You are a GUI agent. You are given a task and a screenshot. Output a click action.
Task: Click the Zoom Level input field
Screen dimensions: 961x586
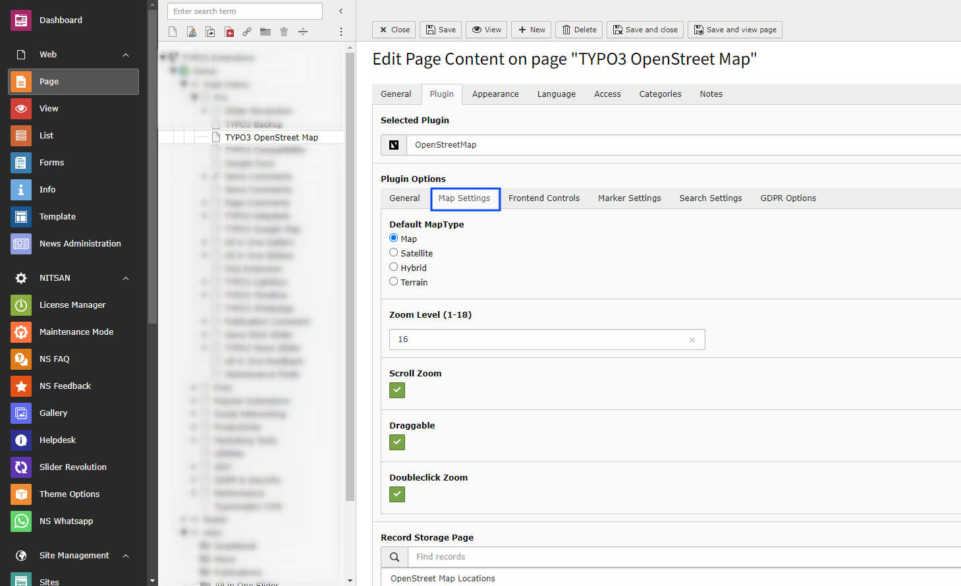[x=547, y=339]
